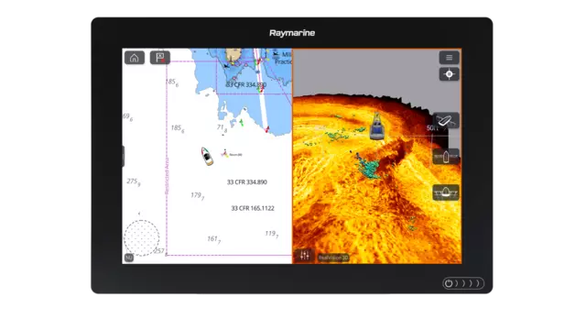This screenshot has height=330, width=586.
Task: Tap the dotted circle chart symbol
Action: coord(142,238)
